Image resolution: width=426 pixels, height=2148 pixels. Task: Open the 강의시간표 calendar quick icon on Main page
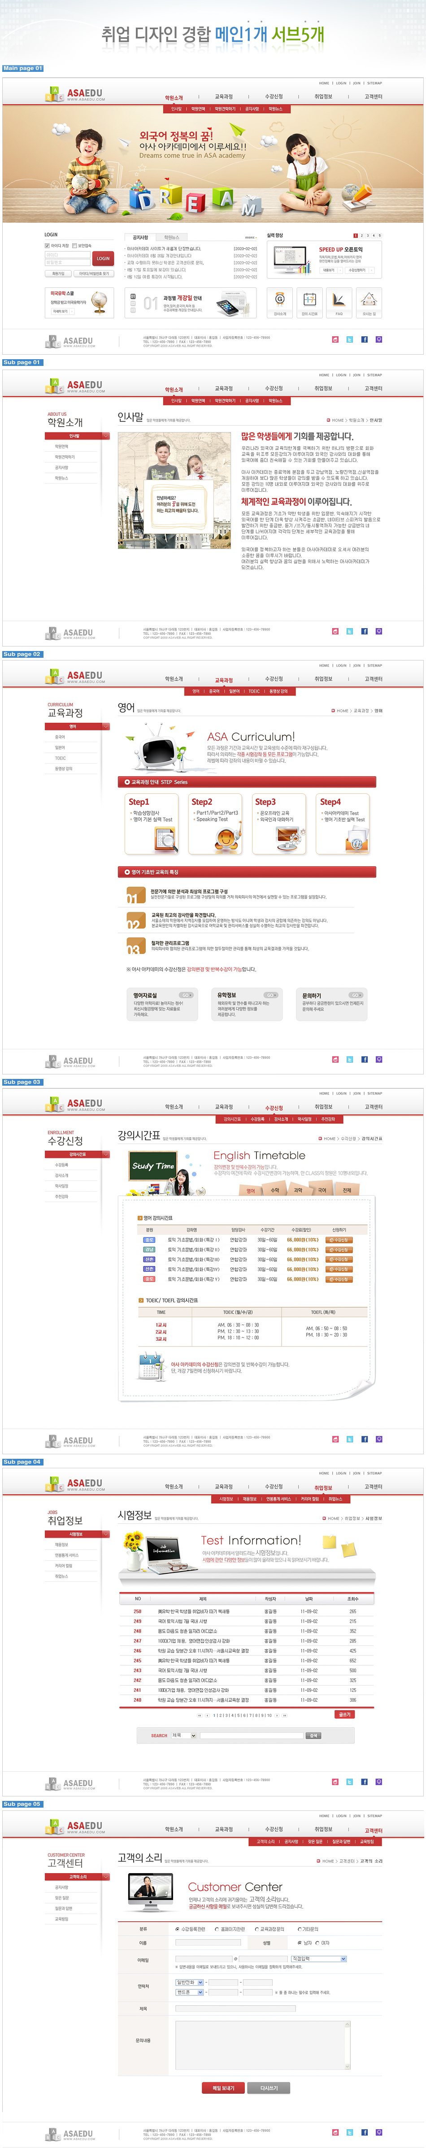point(309,303)
